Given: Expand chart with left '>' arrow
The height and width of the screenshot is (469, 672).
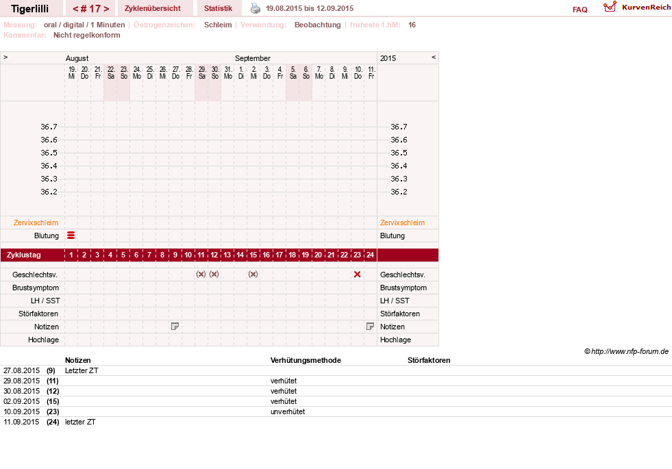Looking at the screenshot, I should [5, 57].
